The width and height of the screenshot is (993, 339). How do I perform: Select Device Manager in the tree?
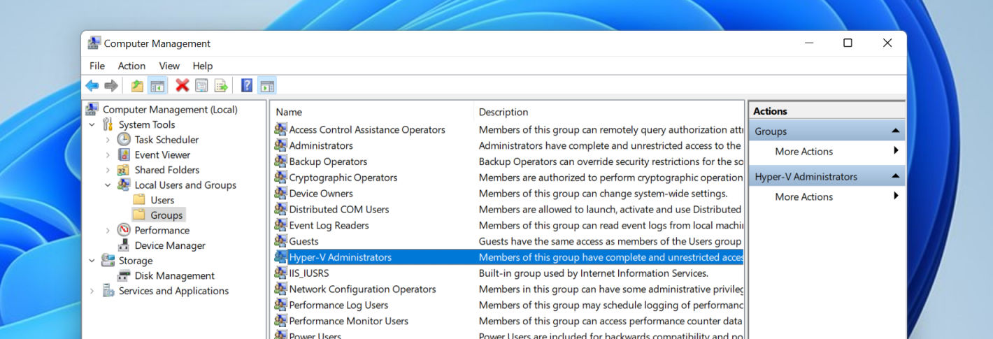coord(169,245)
